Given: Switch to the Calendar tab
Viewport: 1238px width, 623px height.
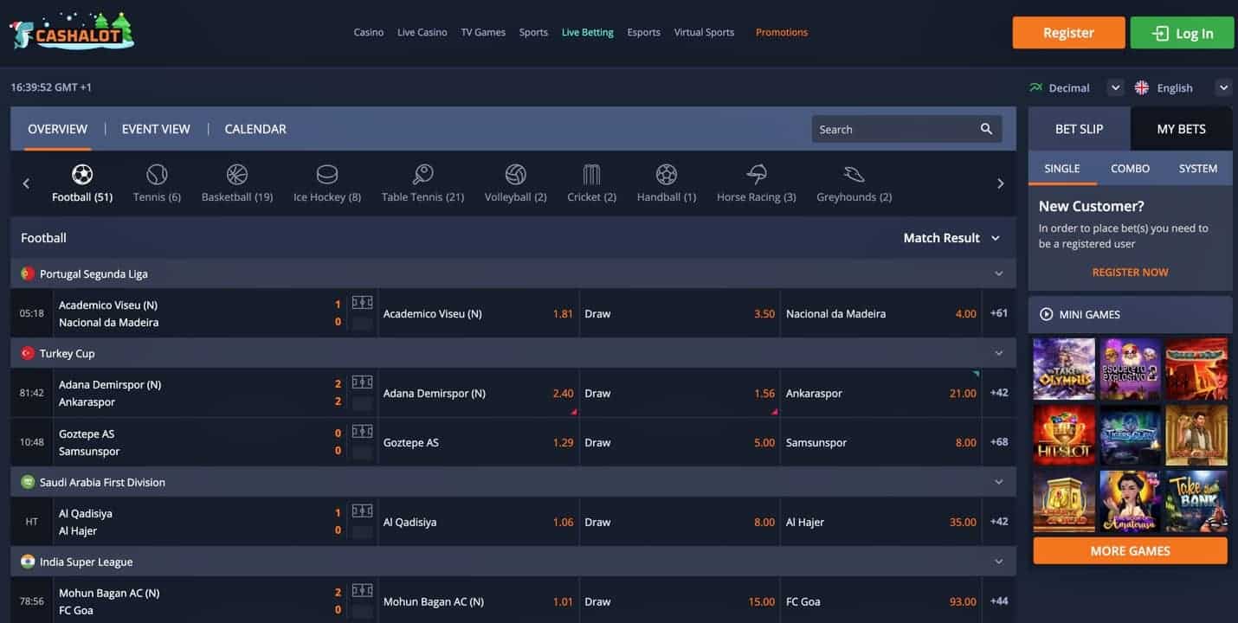Looking at the screenshot, I should pos(255,129).
